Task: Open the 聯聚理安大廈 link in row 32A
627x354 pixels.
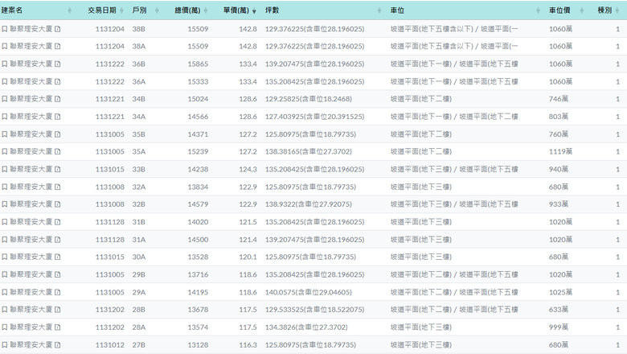Action: (x=31, y=187)
